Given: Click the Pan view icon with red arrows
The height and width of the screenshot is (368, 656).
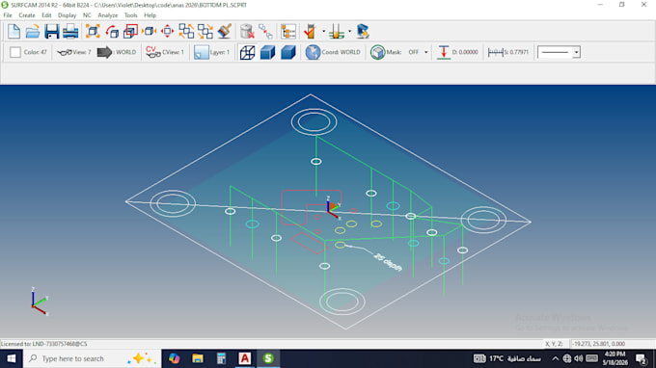Looking at the screenshot, I should (x=167, y=32).
